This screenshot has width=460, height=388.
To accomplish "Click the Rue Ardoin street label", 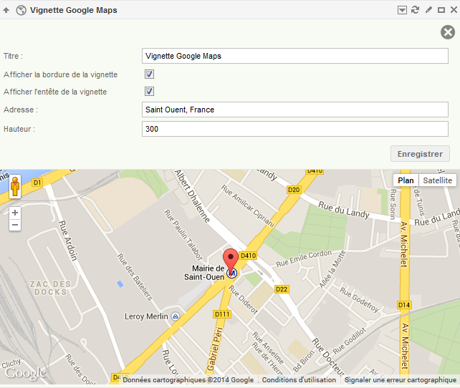I will pyautogui.click(x=68, y=241).
